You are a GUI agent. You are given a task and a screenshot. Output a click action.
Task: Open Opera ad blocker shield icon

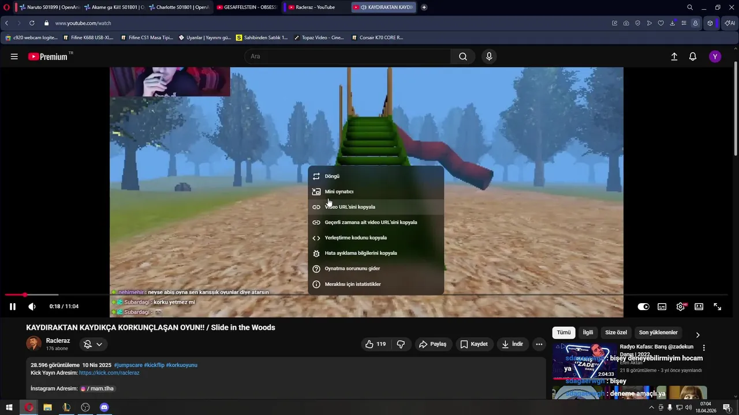tap(638, 23)
